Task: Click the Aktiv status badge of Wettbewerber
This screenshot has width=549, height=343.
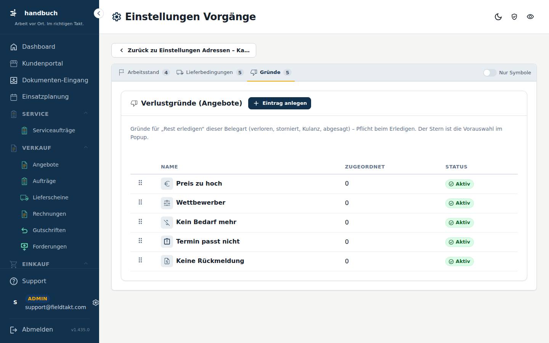Action: coord(459,203)
